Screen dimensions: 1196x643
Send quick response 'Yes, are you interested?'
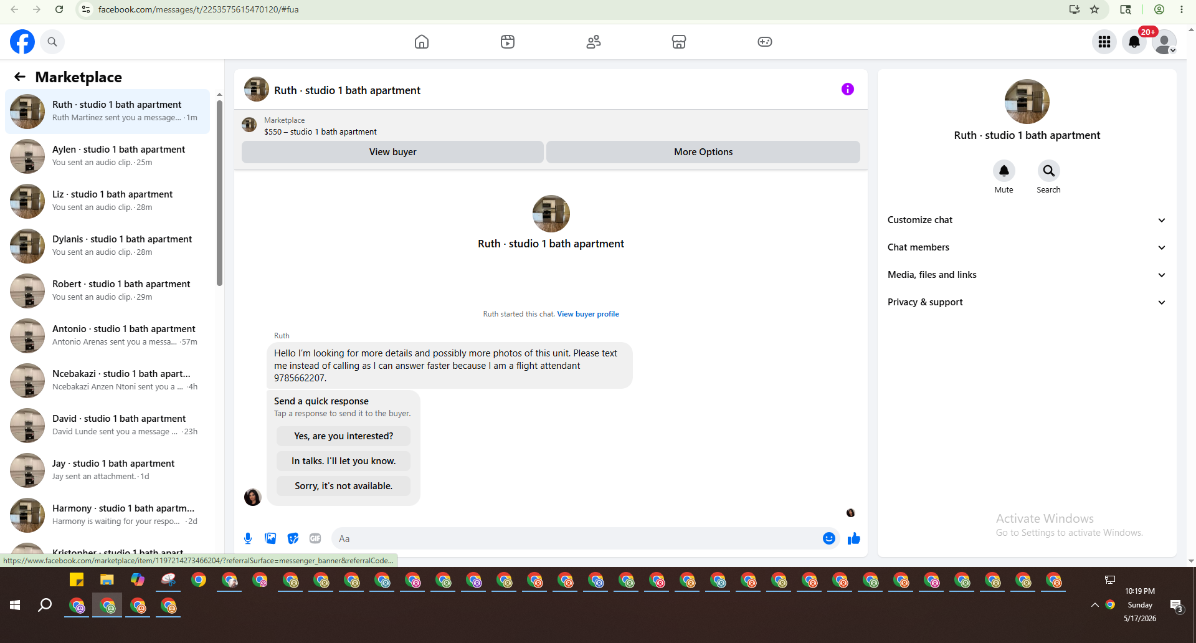click(x=344, y=436)
